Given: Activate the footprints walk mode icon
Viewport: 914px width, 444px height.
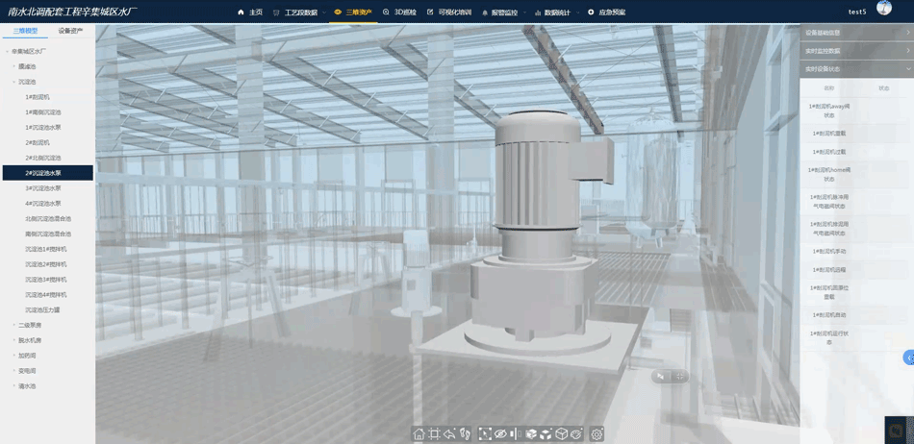Looking at the screenshot, I should pos(464,434).
